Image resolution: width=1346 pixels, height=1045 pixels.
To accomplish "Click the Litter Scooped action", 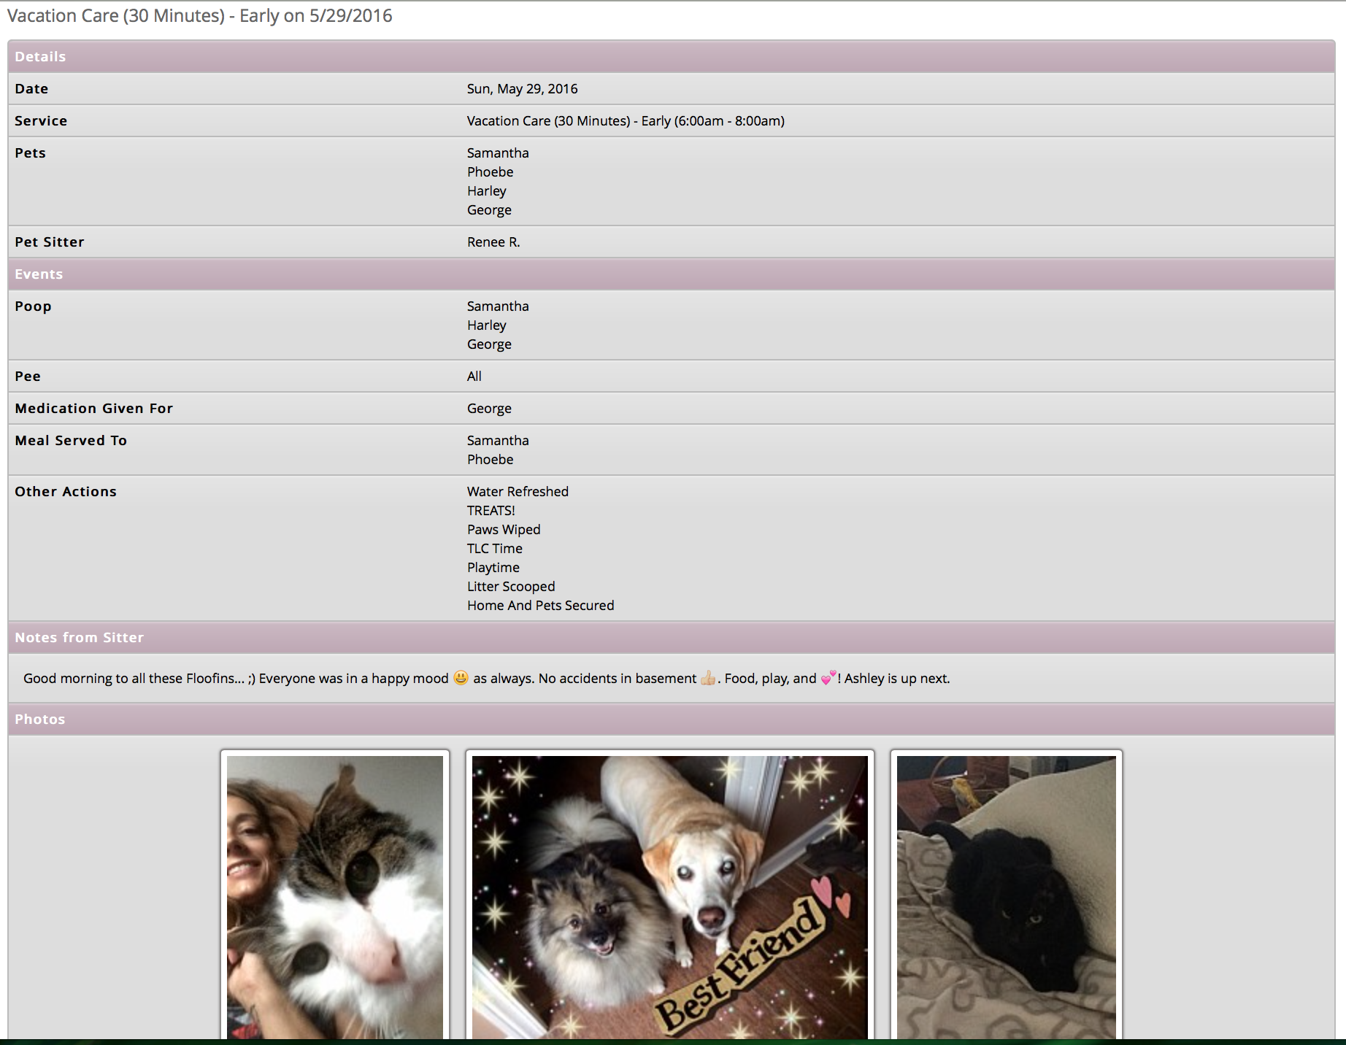I will click(x=511, y=586).
